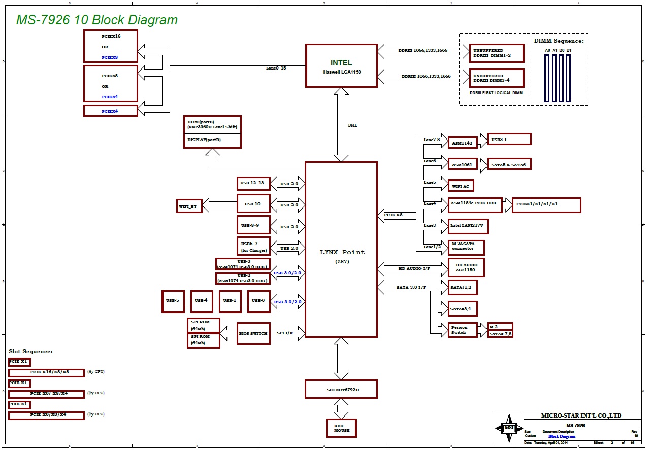Click the DIMM A0 slot graphic

coord(547,77)
